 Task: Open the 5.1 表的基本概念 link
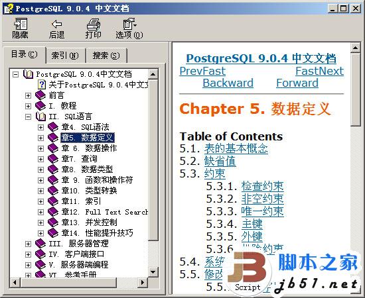(x=236, y=148)
